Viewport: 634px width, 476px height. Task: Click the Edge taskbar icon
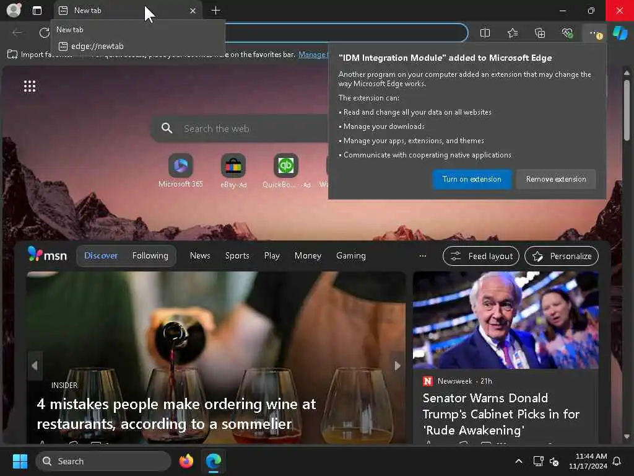click(214, 461)
